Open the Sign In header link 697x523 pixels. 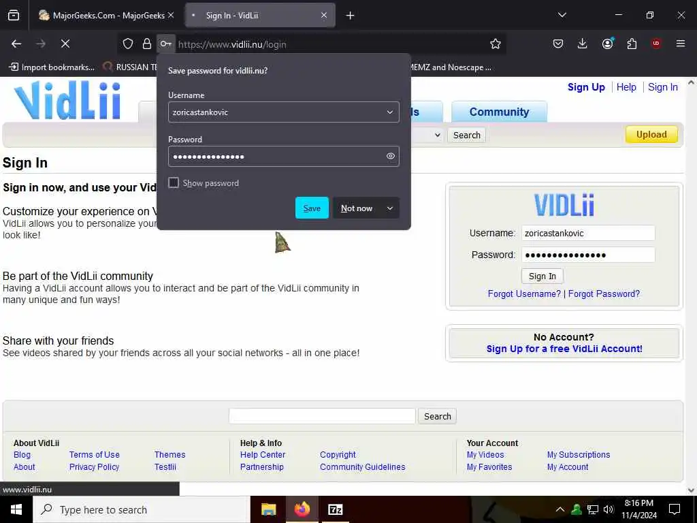click(x=662, y=87)
